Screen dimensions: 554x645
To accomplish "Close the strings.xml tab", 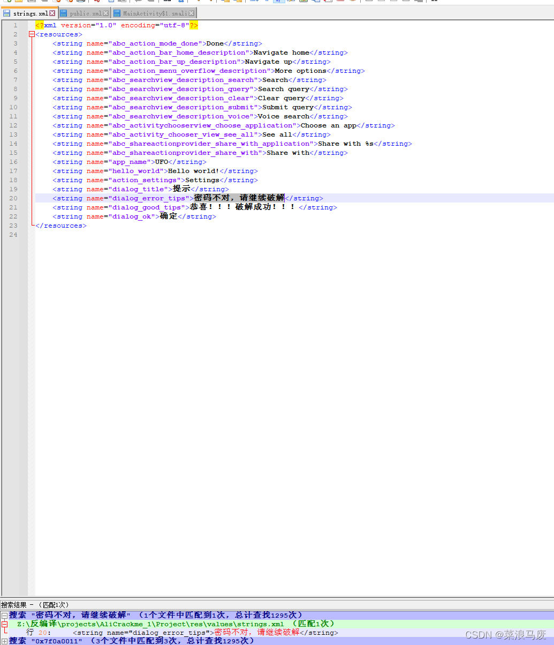I will tap(53, 13).
